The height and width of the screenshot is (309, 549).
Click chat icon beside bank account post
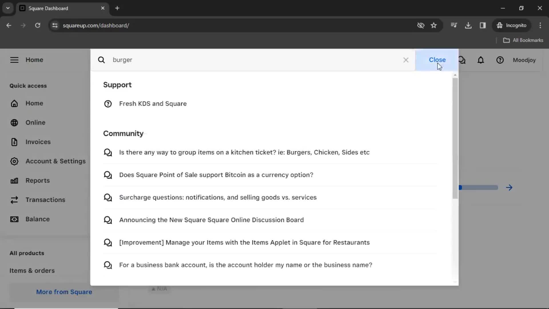coord(108,265)
